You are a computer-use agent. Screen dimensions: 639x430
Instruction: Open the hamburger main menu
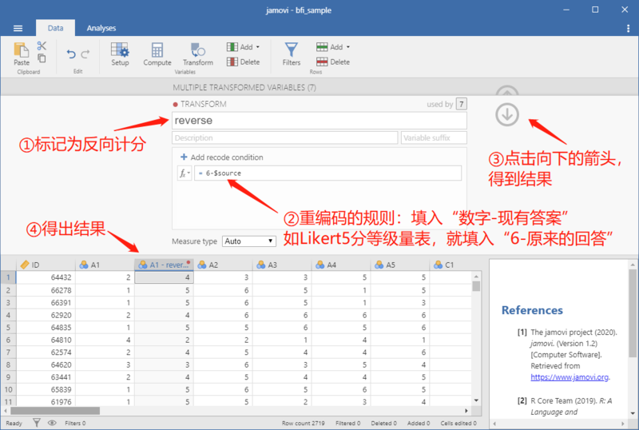click(18, 28)
